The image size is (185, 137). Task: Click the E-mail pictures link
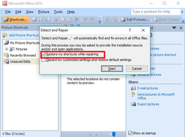click(147, 88)
